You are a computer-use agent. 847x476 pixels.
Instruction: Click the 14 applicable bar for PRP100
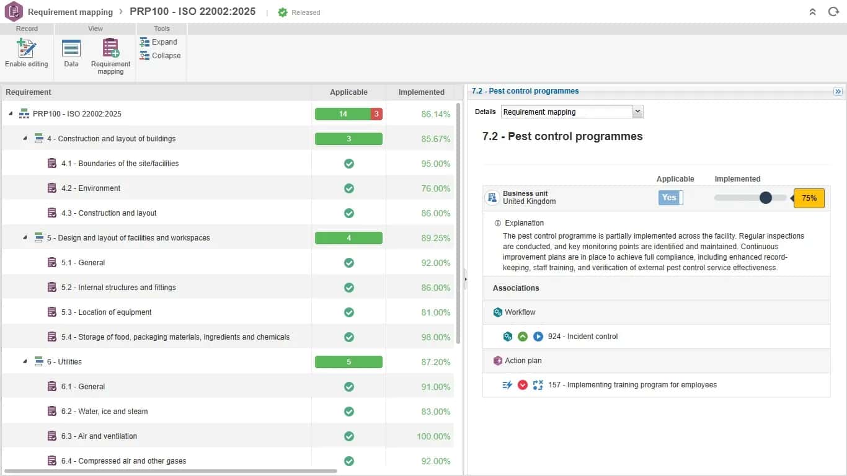(343, 114)
